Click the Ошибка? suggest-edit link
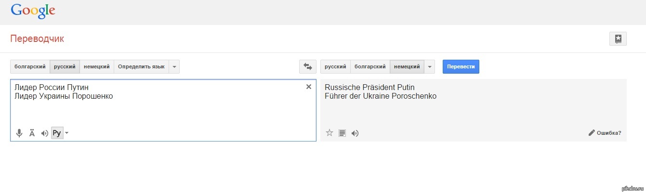The height and width of the screenshot is (194, 646). coord(605,133)
